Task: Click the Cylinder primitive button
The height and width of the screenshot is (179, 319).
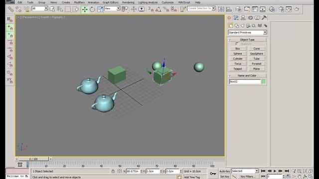Action: [x=238, y=59]
